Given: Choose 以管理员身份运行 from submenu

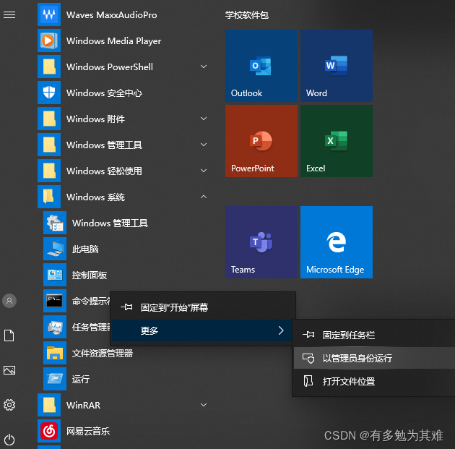Looking at the screenshot, I should (374, 358).
